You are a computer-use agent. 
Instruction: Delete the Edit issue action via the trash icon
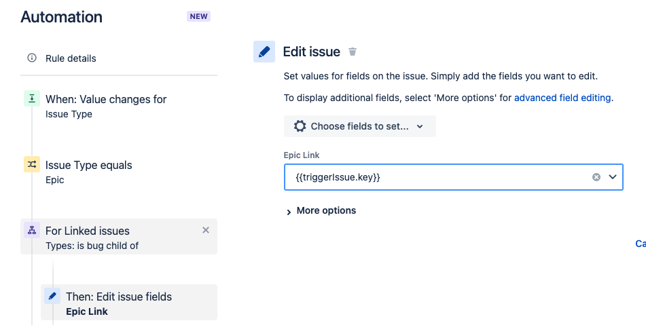[x=353, y=52]
